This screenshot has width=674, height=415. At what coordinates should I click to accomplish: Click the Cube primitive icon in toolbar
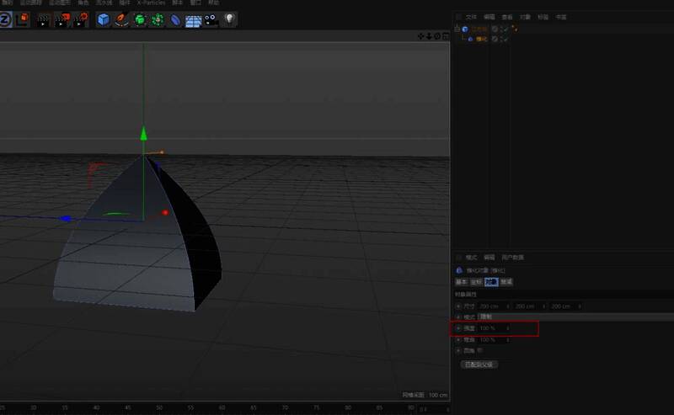104,19
